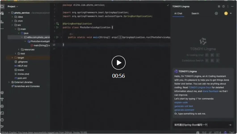The width and height of the screenshot is (237, 134).
Task: Expand the .idea folder
Action: point(12,17)
